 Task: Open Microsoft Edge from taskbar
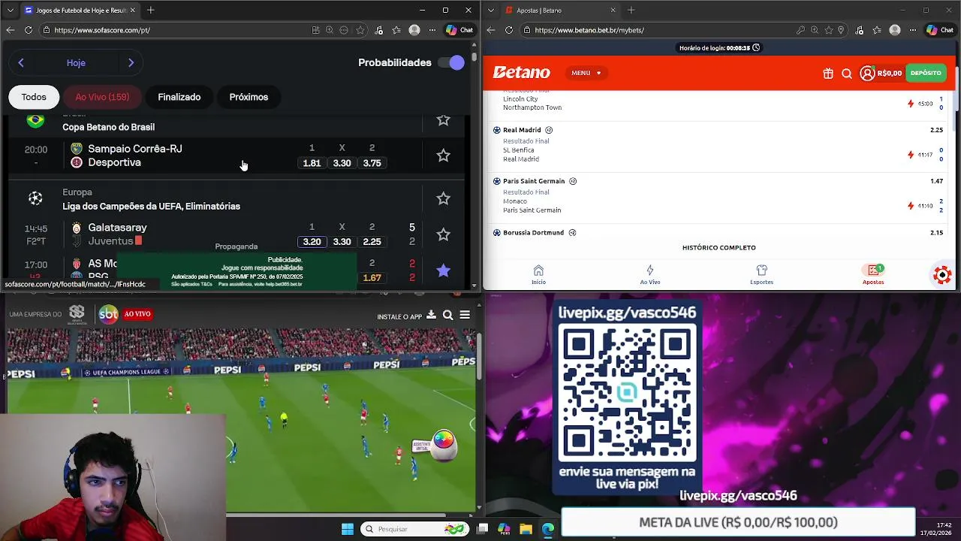[547, 529]
